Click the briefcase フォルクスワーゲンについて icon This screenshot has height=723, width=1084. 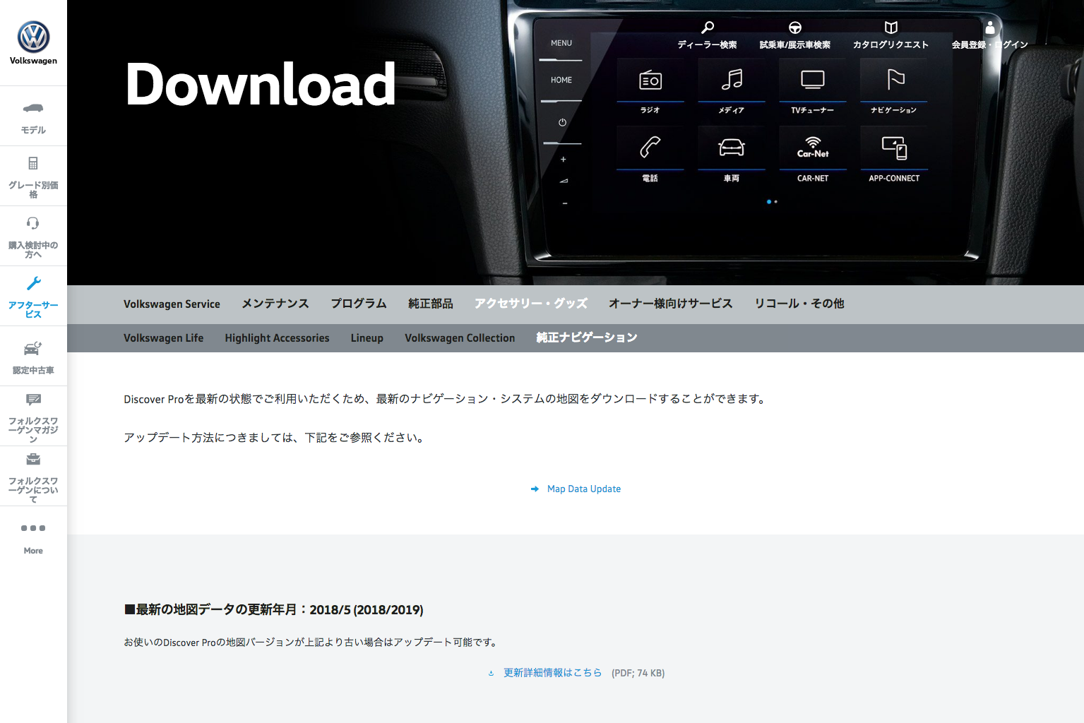(x=33, y=460)
